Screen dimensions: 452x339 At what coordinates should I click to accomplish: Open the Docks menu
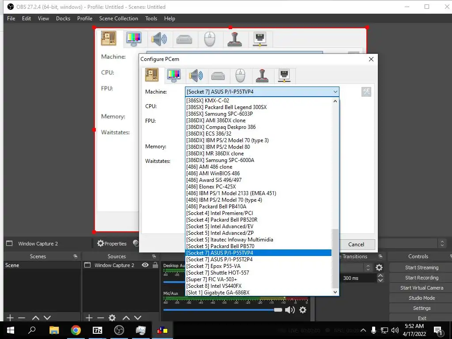pos(63,19)
